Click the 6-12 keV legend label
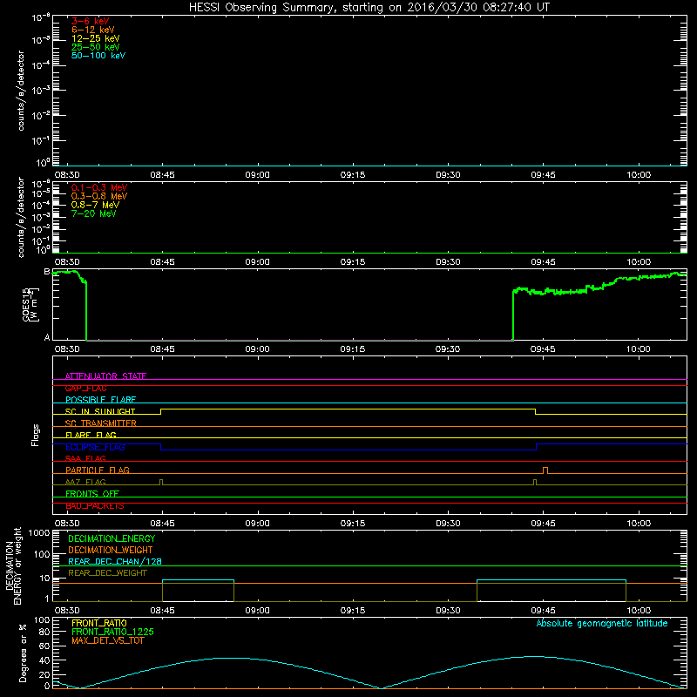The width and height of the screenshot is (697, 697). (93, 30)
